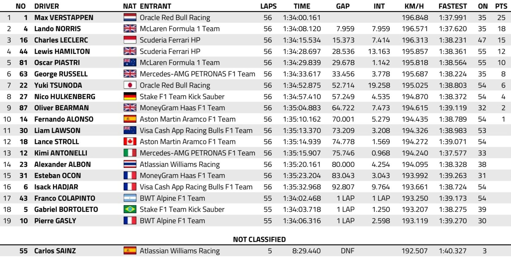This screenshot has width=511, height=258.
Task: Click the FASTEST column header
Action: 452,6
